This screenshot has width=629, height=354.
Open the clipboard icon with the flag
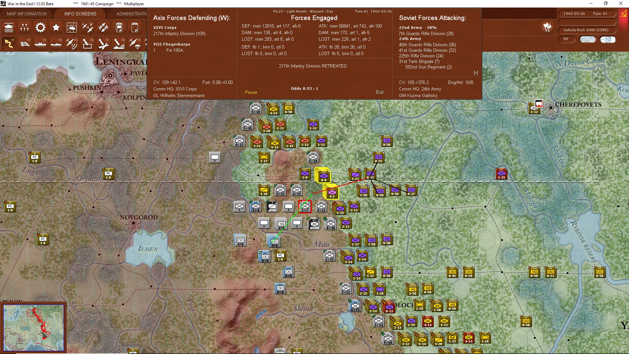point(119,28)
